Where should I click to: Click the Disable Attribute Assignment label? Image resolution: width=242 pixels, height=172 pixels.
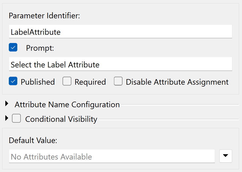pyautogui.click(x=177, y=82)
